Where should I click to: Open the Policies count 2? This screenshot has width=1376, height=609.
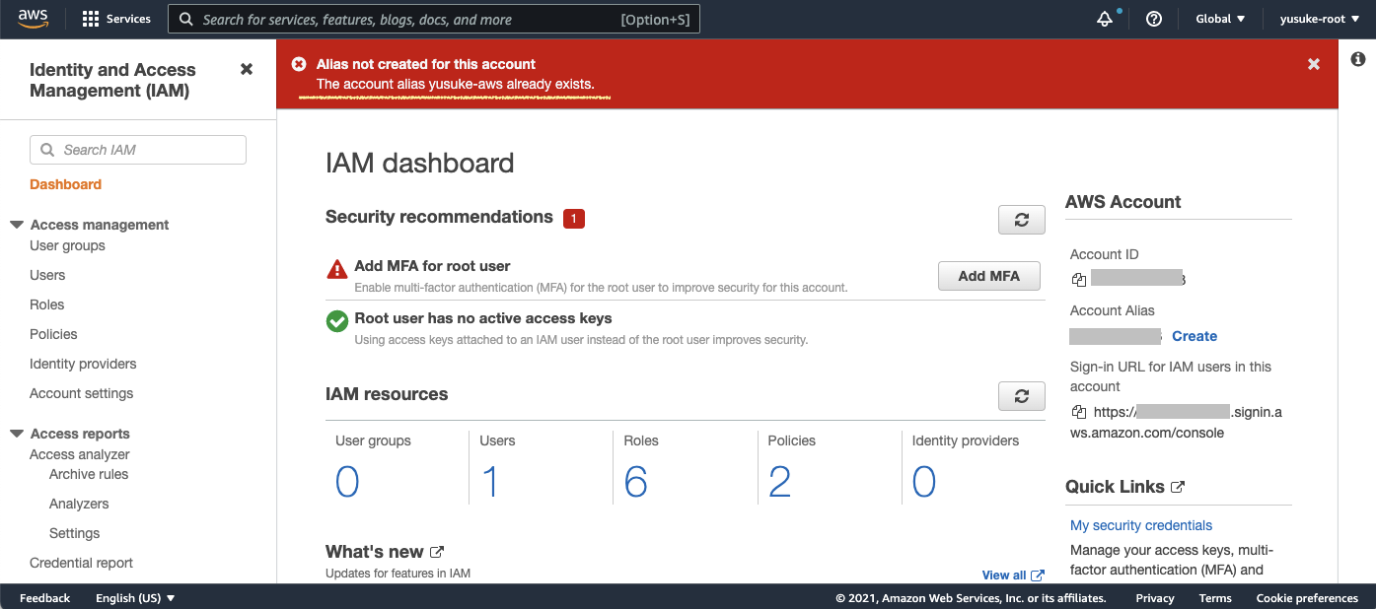[780, 482]
